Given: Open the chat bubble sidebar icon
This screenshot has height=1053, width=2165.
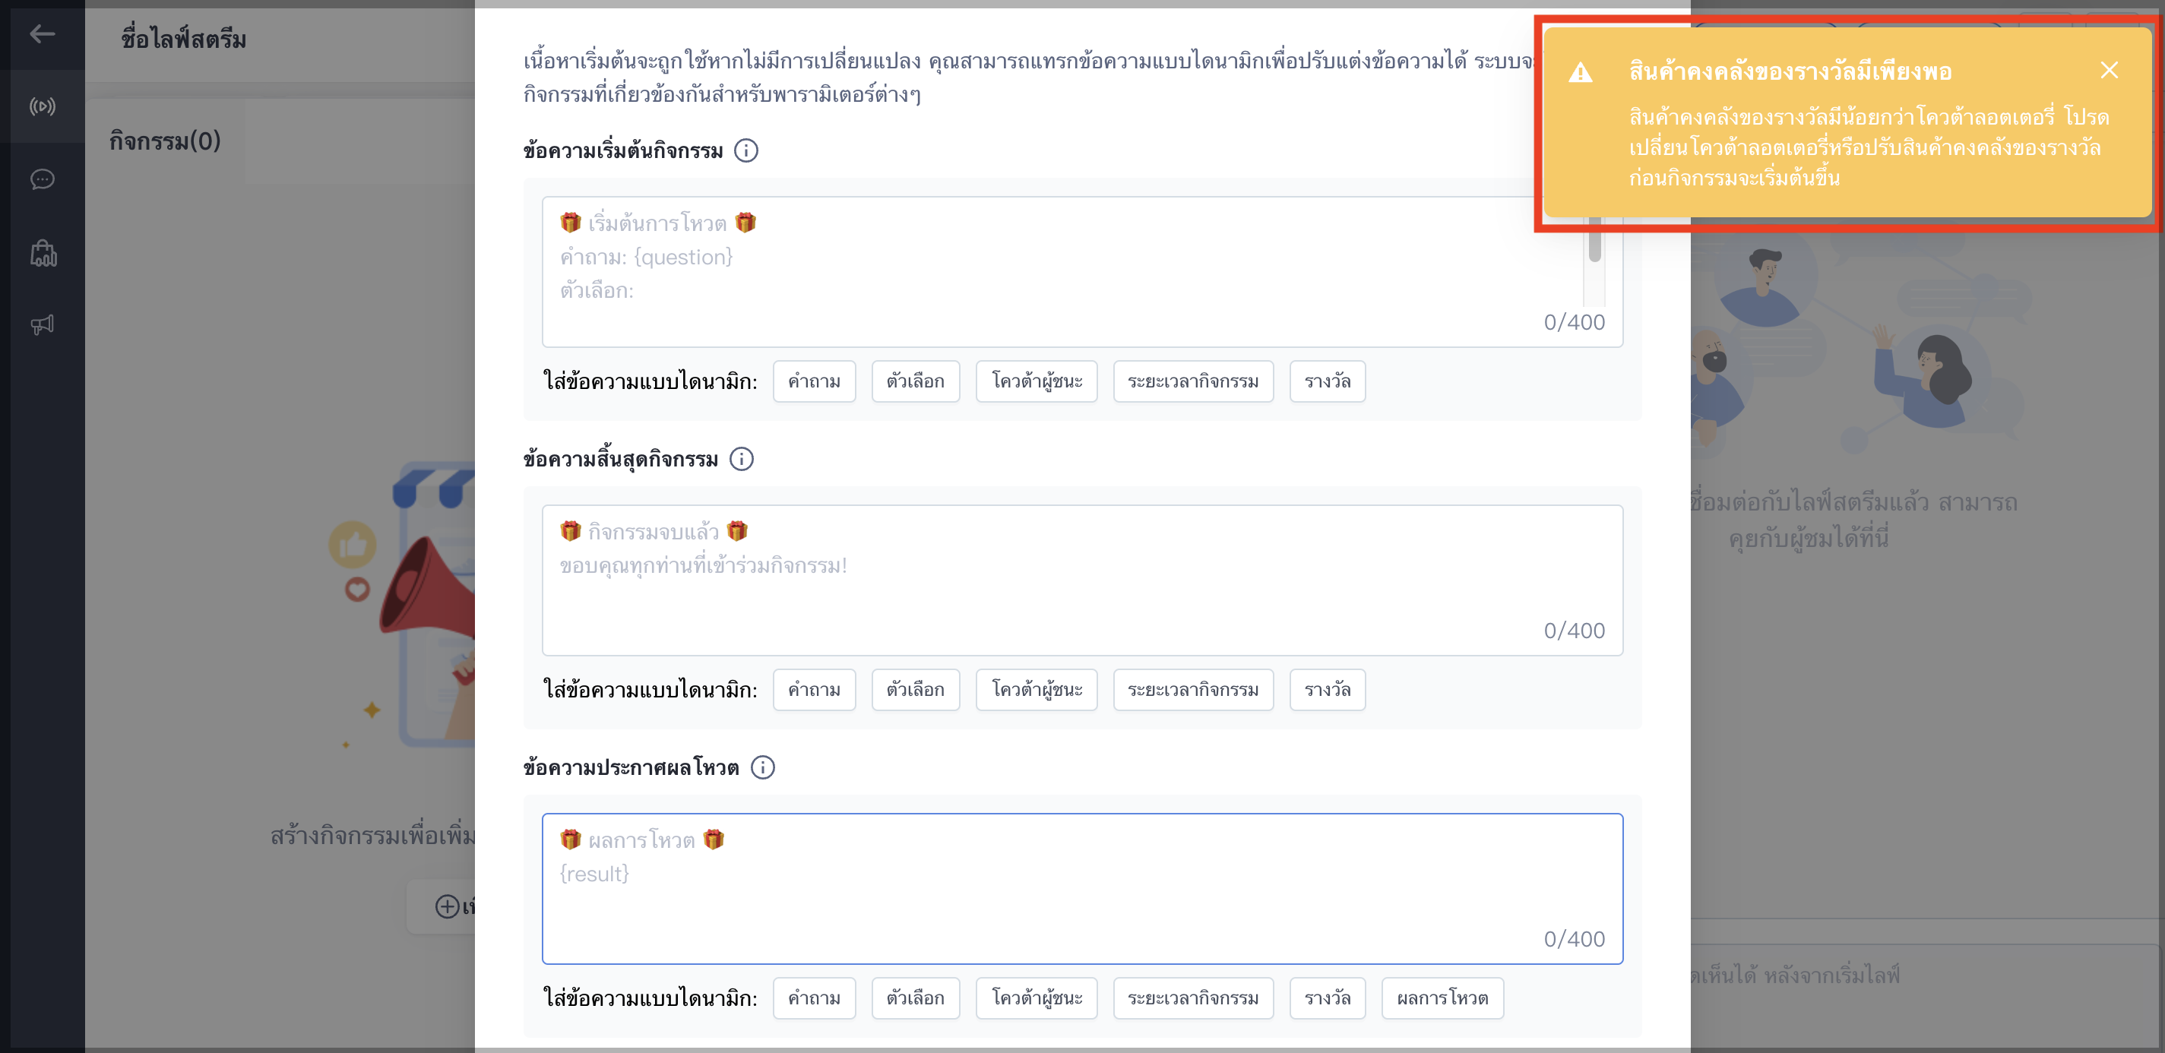Looking at the screenshot, I should coord(42,179).
